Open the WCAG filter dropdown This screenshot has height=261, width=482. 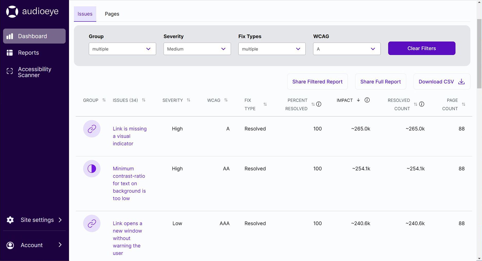347,49
